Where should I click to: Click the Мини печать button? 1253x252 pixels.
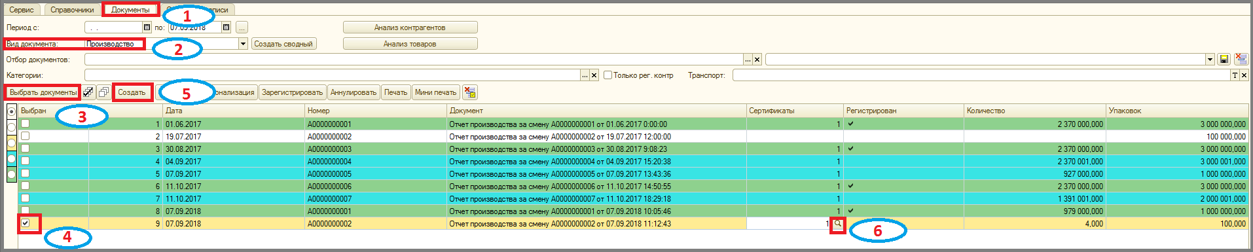pyautogui.click(x=435, y=92)
